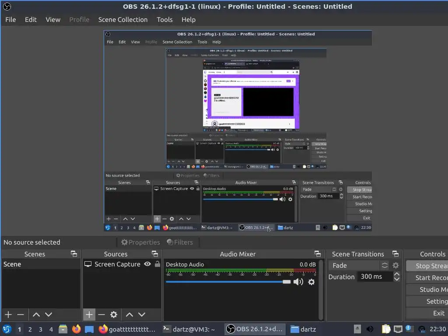Open the Help menu

(x=189, y=19)
